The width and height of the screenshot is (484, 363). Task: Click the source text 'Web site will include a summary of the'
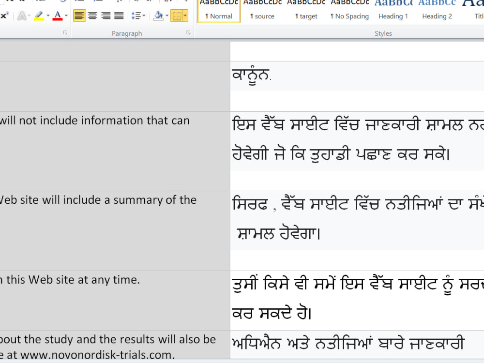(98, 200)
